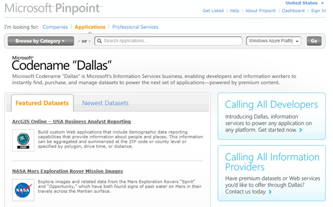Open NASA Mars Exploration Rover Mission Images
Viewport: 333px width, 207px height.
coord(68,171)
